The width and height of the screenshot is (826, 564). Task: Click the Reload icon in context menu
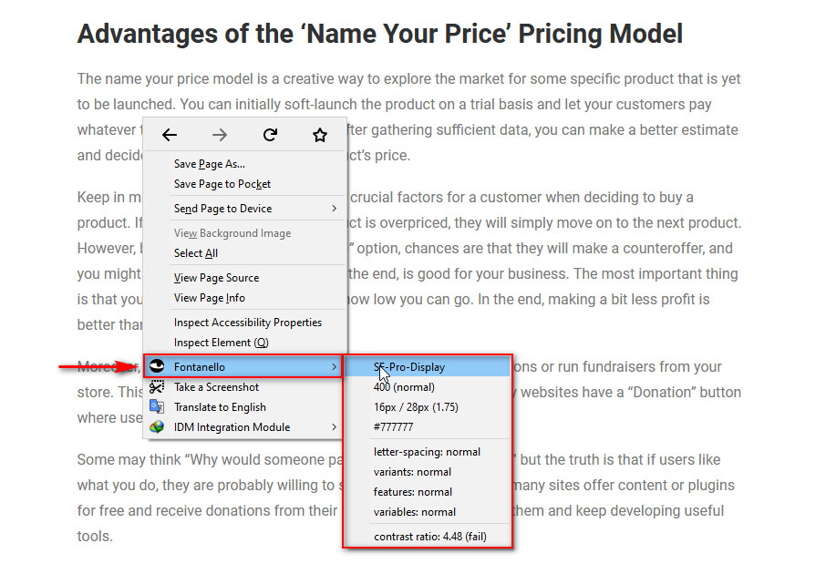[x=270, y=136]
